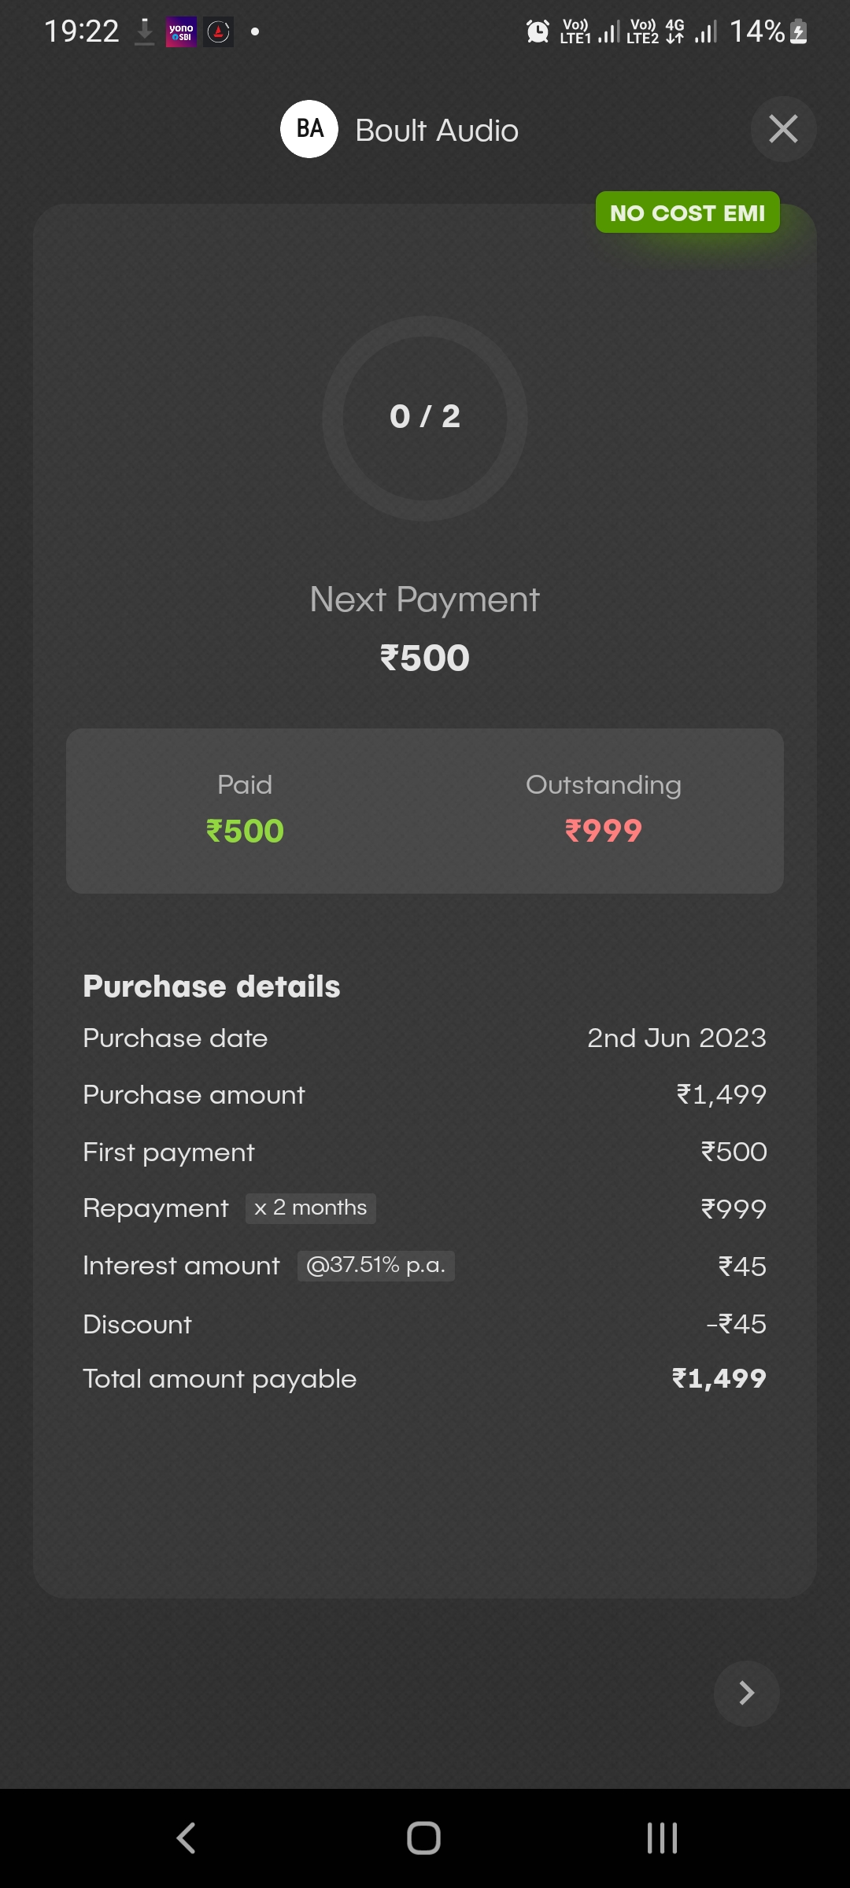
Task: Tap the Paid ₹500 amount
Action: [x=245, y=831]
